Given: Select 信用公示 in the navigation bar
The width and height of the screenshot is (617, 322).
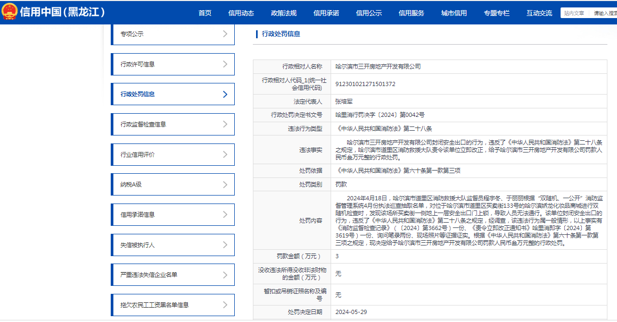Looking at the screenshot, I should [x=369, y=13].
